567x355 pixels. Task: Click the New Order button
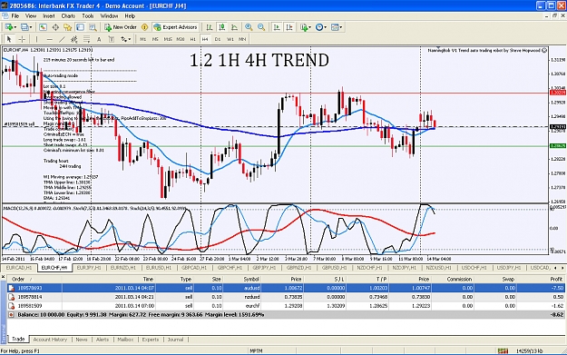pos(121,27)
